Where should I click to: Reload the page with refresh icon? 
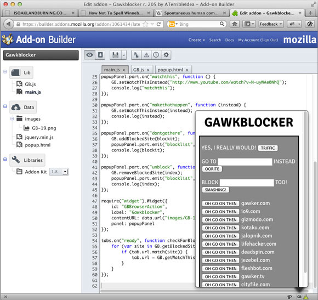click(159, 24)
